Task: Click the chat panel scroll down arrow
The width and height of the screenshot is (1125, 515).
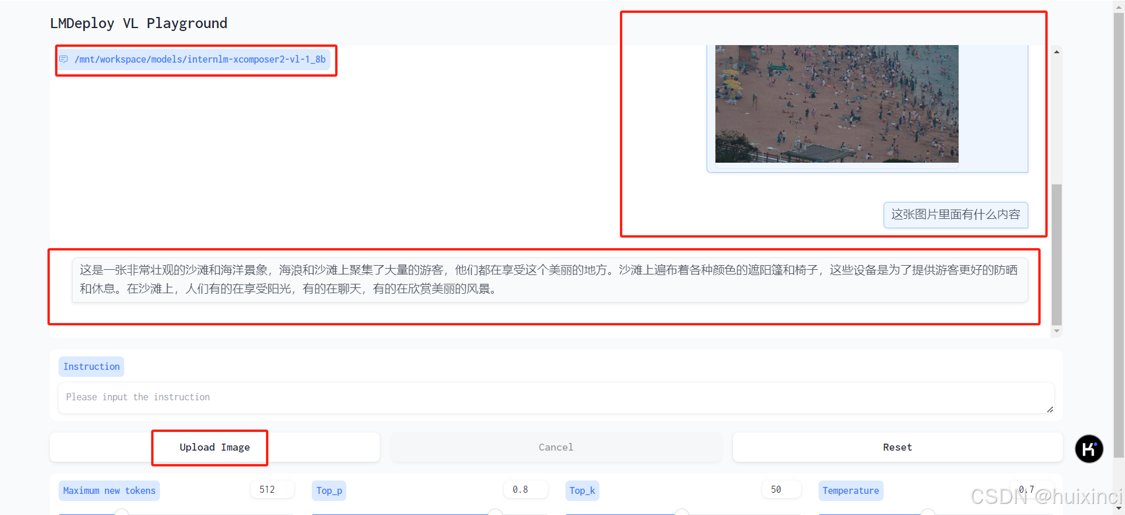Action: [x=1056, y=331]
